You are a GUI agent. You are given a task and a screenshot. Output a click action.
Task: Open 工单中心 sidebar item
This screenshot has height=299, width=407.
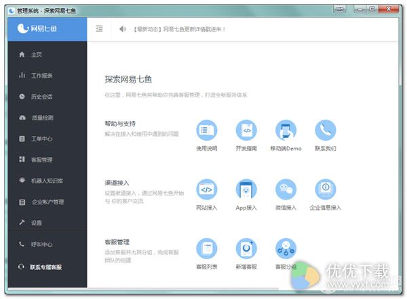pos(47,139)
